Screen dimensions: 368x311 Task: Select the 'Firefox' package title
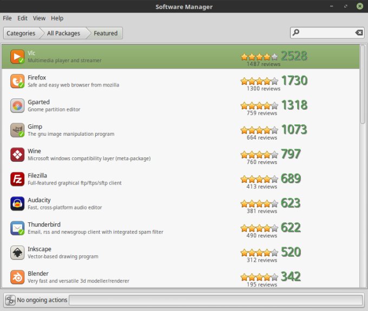(x=37, y=77)
